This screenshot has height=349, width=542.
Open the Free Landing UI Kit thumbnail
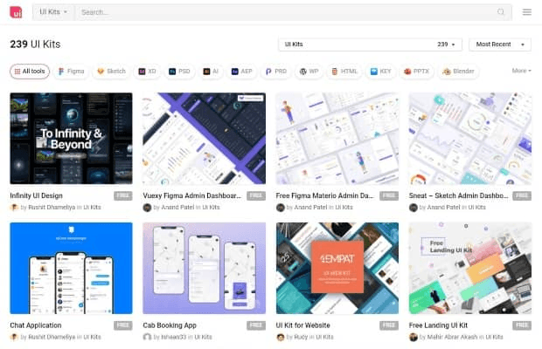pos(470,269)
